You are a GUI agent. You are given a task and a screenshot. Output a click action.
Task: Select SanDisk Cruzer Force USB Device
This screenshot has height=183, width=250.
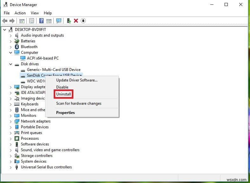tap(54, 75)
